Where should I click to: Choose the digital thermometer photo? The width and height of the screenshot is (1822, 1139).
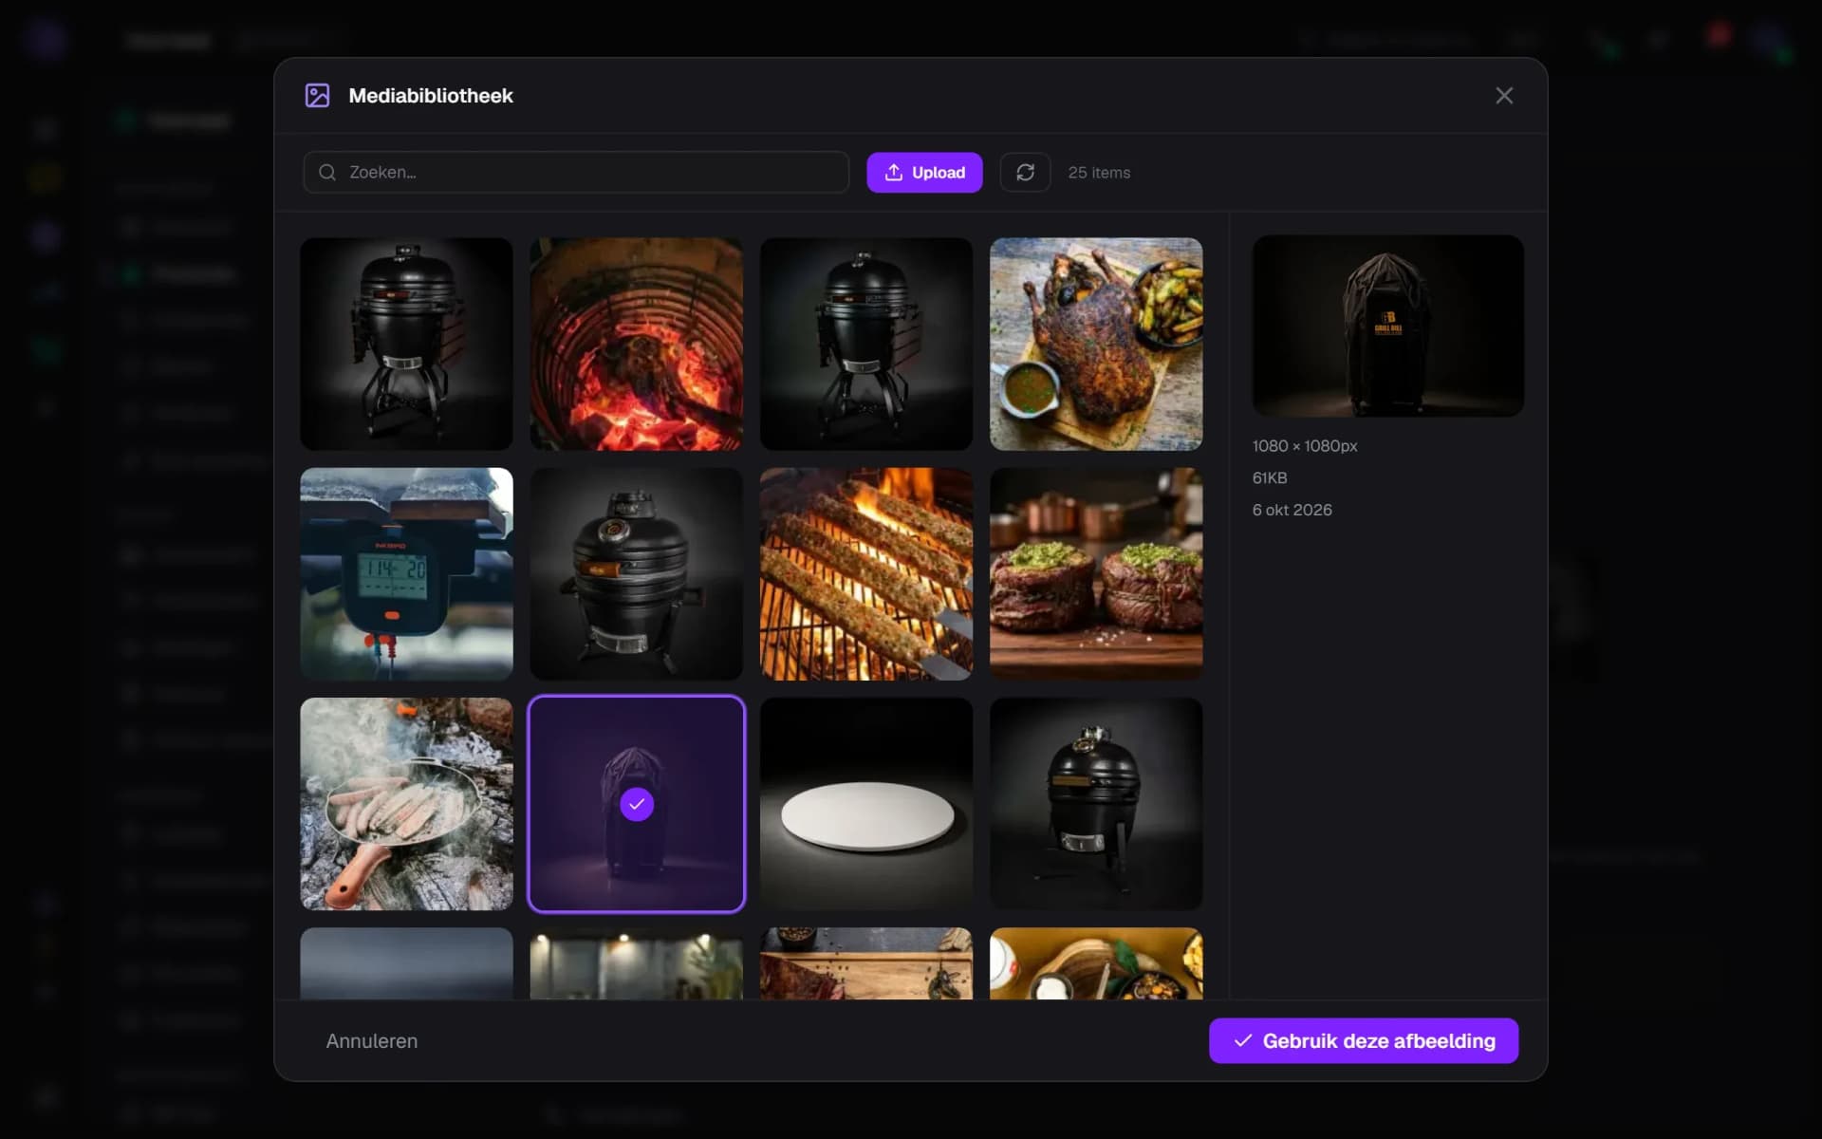pyautogui.click(x=406, y=573)
